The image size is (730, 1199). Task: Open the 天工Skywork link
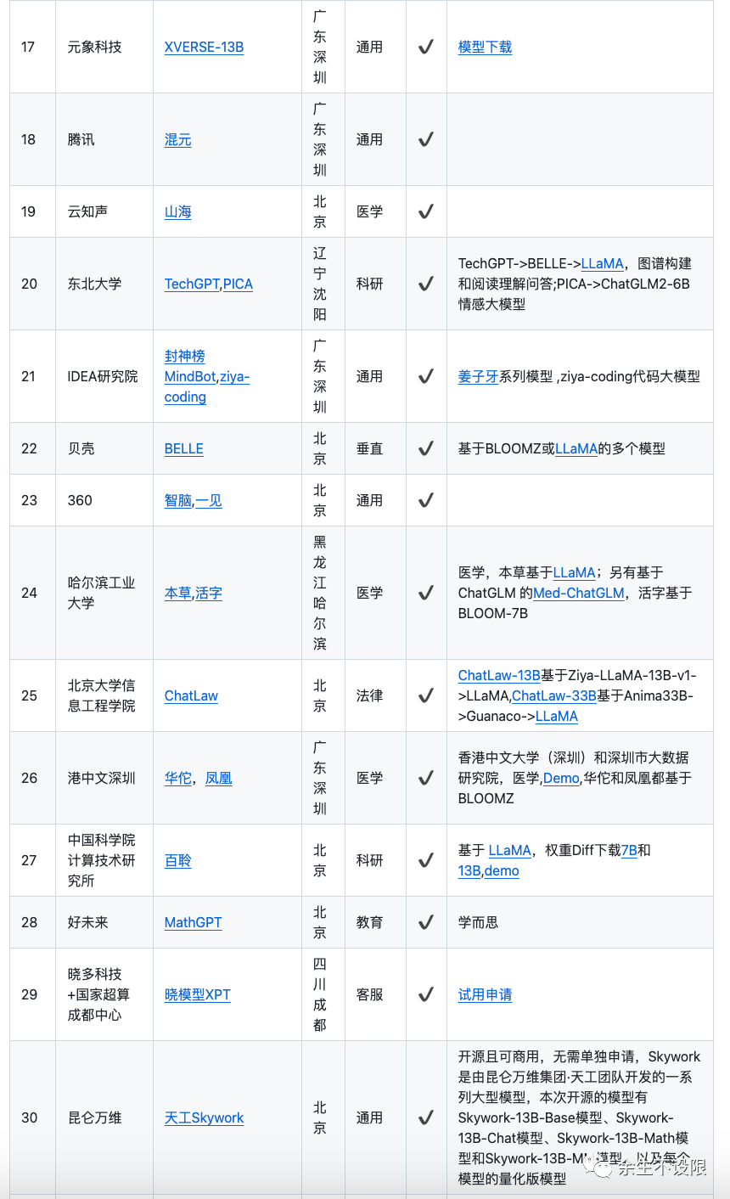(204, 1117)
